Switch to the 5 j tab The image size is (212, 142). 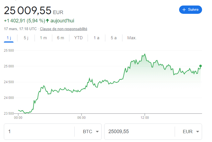[x=26, y=38]
